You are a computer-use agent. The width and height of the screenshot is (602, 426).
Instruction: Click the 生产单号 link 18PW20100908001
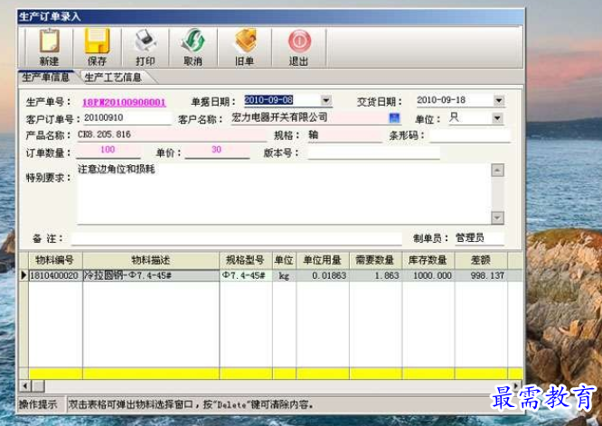(124, 102)
